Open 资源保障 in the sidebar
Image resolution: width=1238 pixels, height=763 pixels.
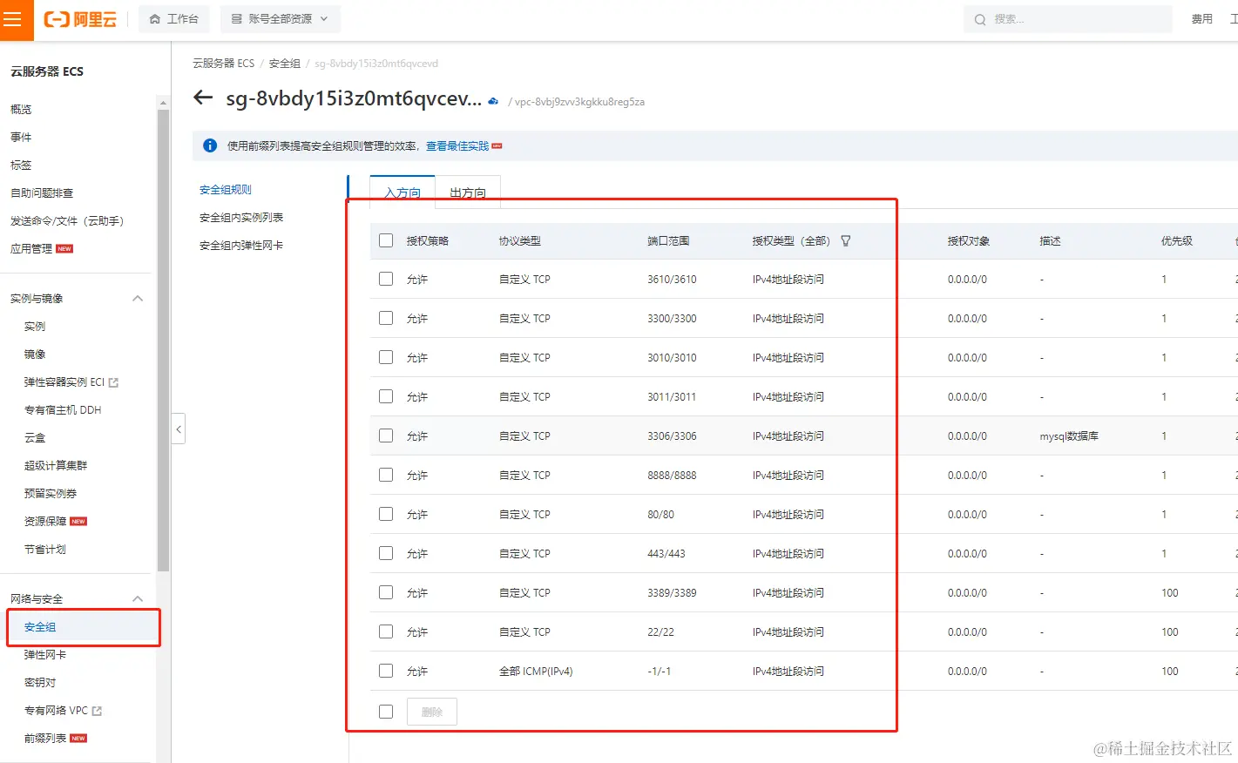pyautogui.click(x=45, y=522)
